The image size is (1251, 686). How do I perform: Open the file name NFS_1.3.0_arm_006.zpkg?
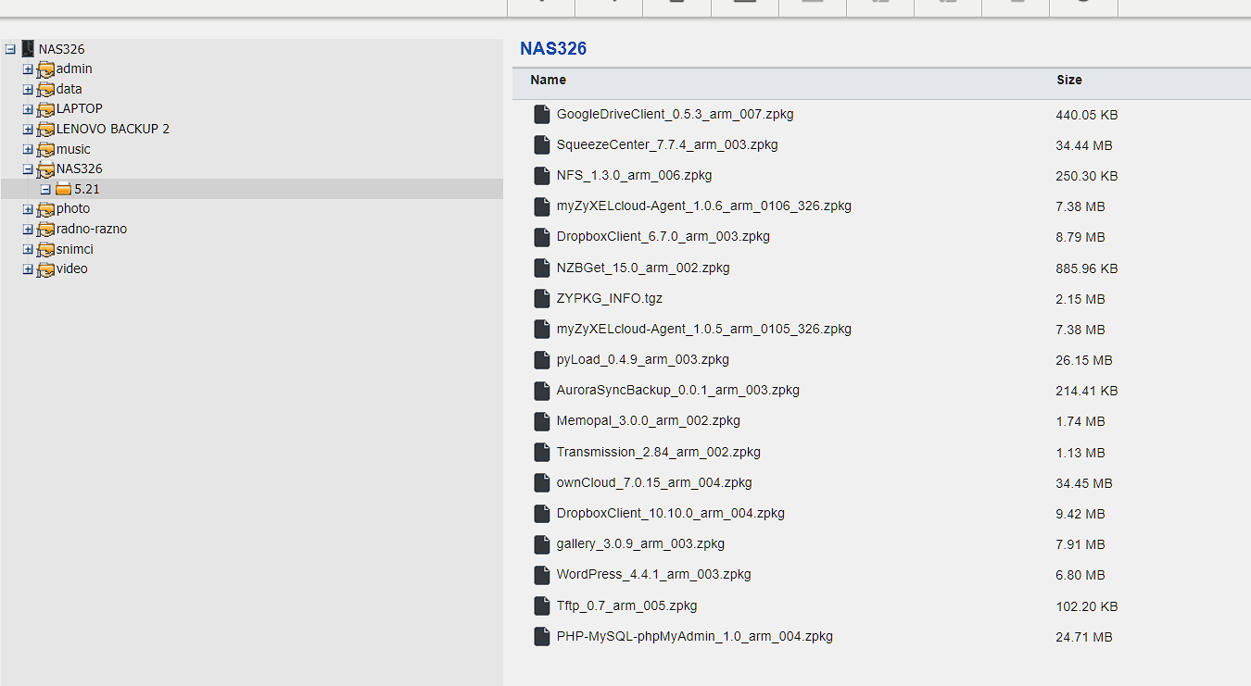pos(635,175)
